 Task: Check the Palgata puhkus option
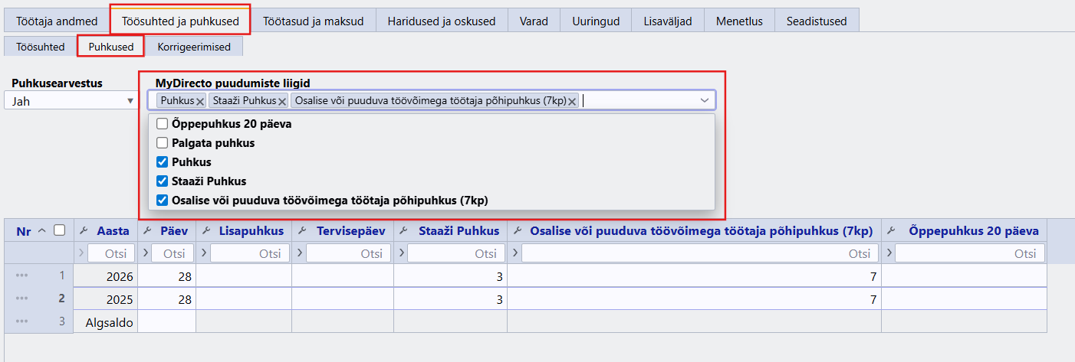pyautogui.click(x=162, y=142)
